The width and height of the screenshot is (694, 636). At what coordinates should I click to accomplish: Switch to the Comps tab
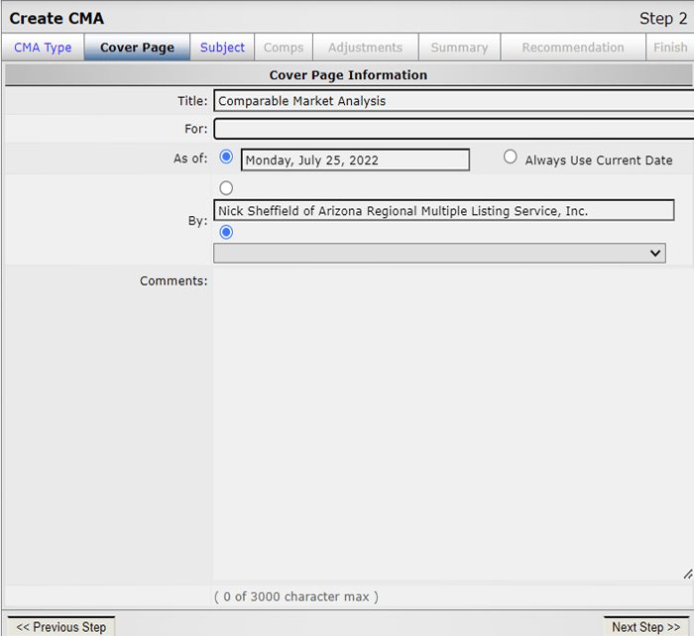[284, 48]
